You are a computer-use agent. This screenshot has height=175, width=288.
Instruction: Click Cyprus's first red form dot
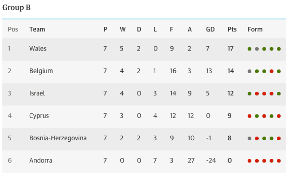(249, 116)
